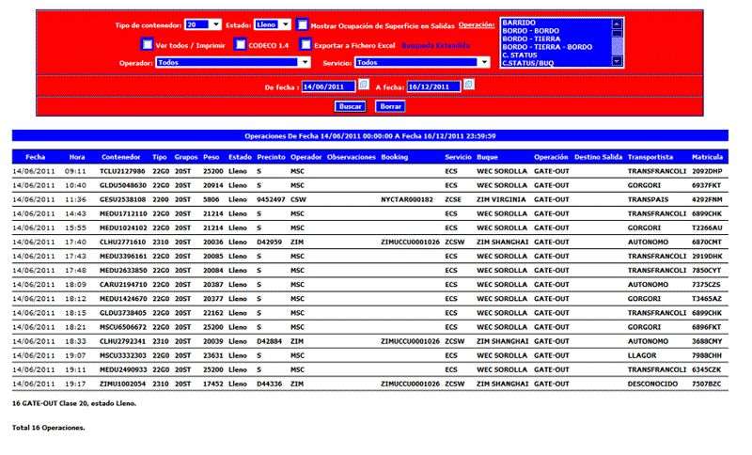This screenshot has height=455, width=752.
Task: Open Tipo de contenedor dropdown
Action: point(203,24)
